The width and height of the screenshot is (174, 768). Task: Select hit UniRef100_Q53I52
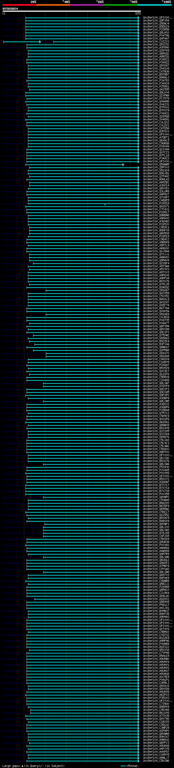156,44
